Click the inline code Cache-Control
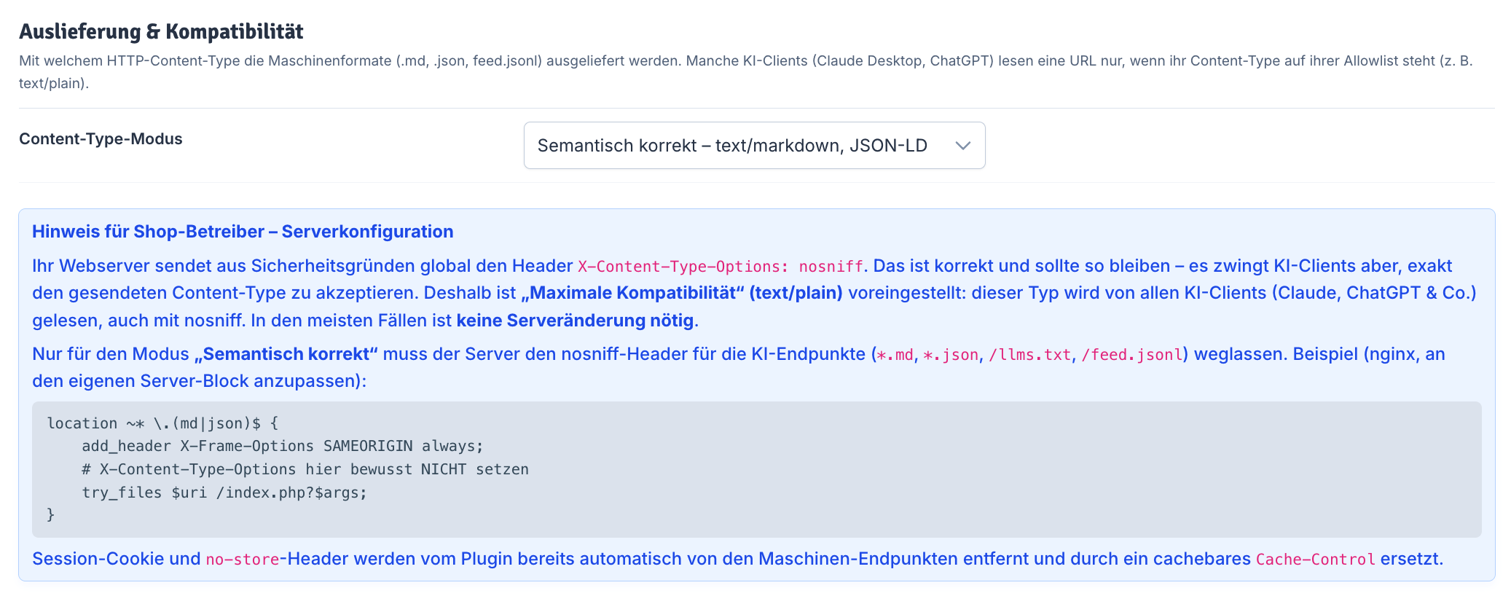1511x596 pixels. coord(1316,560)
